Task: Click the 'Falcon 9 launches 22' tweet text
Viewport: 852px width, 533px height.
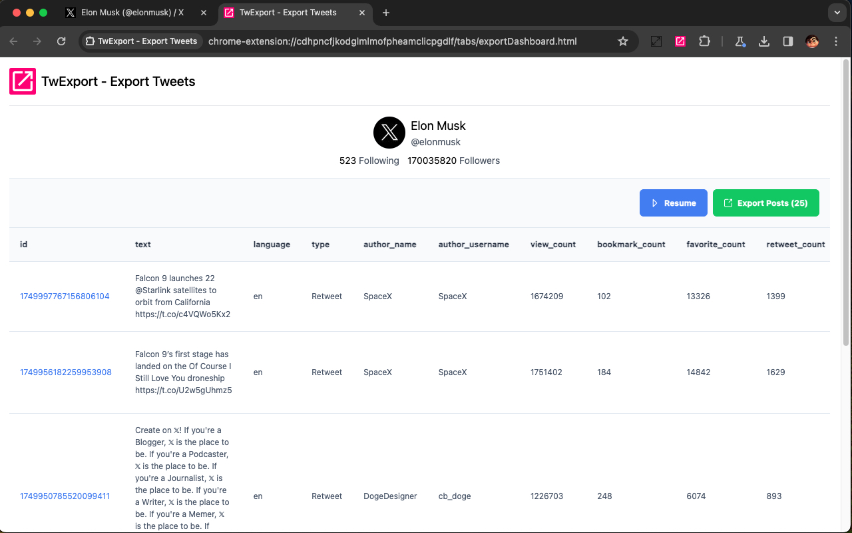Action: click(182, 296)
